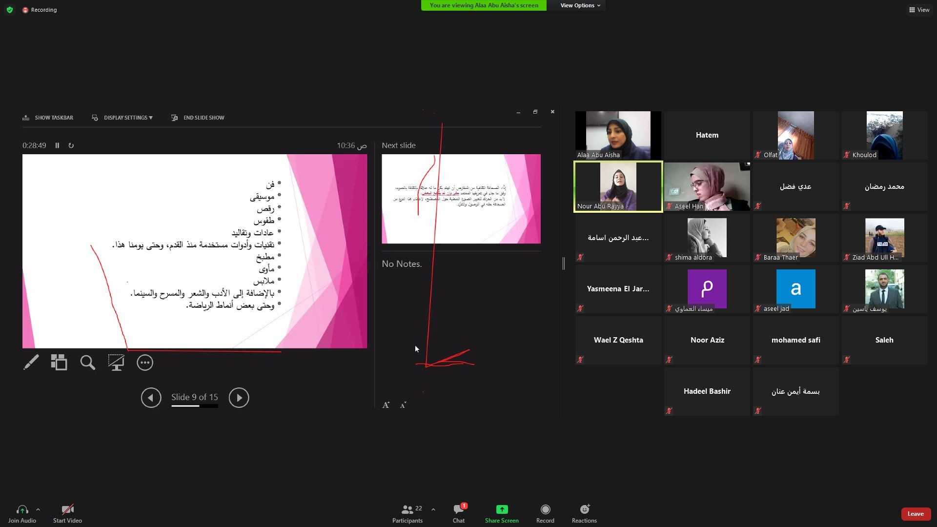Viewport: 937px width, 527px height.
Task: Expand audio options chevron
Action: (x=38, y=509)
